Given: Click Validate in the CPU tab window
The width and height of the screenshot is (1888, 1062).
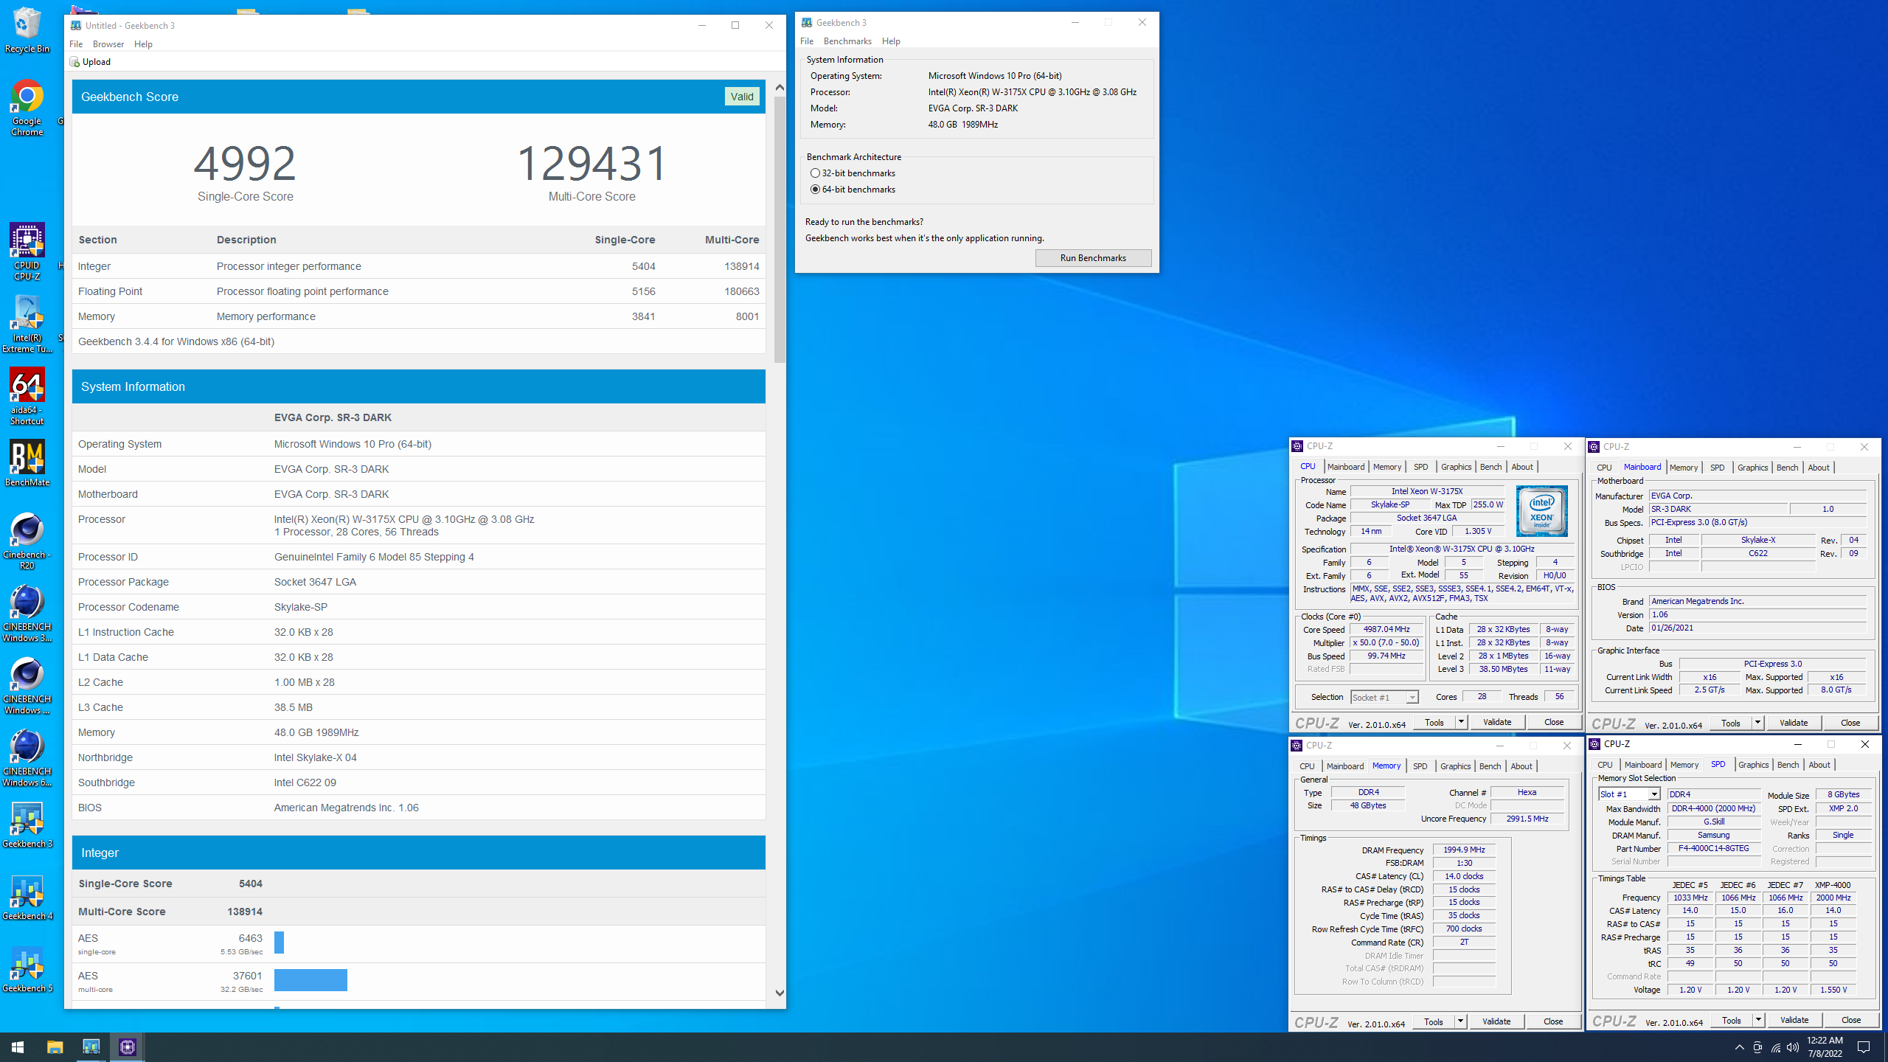Looking at the screenshot, I should point(1497,722).
